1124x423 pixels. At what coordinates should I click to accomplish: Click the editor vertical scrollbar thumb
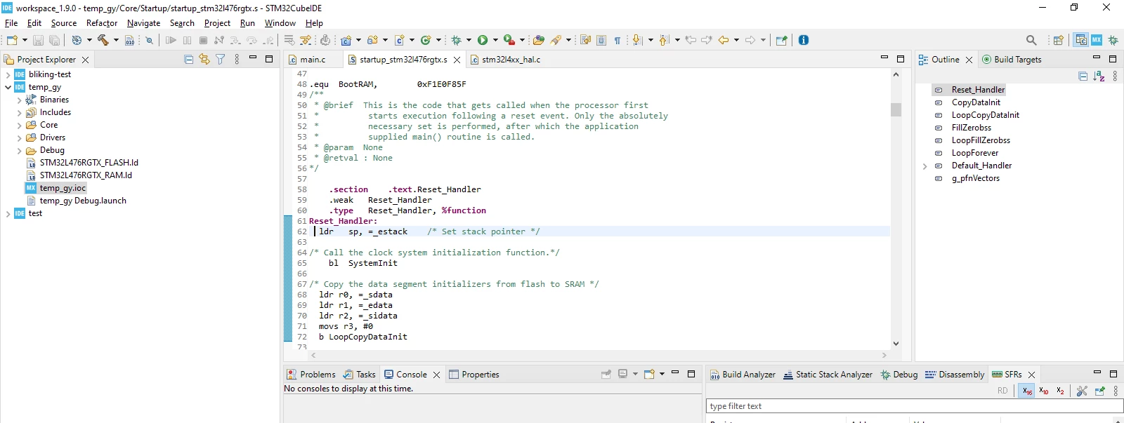[x=896, y=109]
